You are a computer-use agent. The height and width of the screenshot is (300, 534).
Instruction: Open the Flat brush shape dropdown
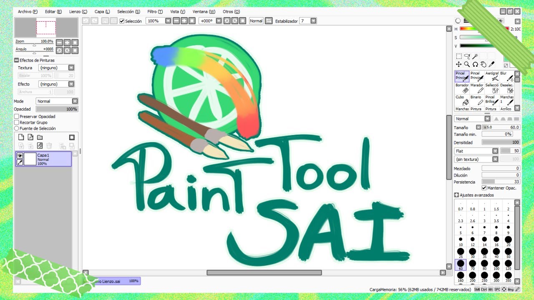pos(495,151)
